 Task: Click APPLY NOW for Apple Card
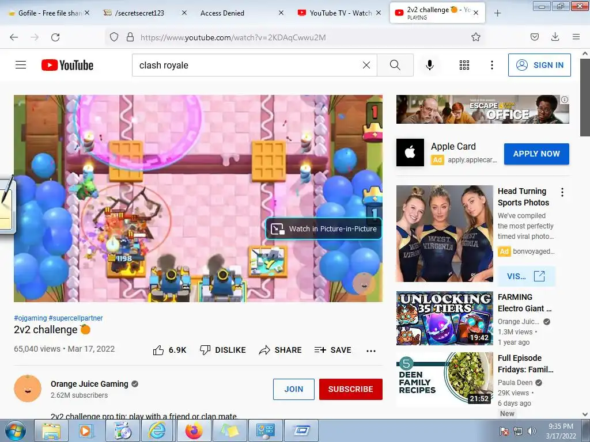(536, 154)
